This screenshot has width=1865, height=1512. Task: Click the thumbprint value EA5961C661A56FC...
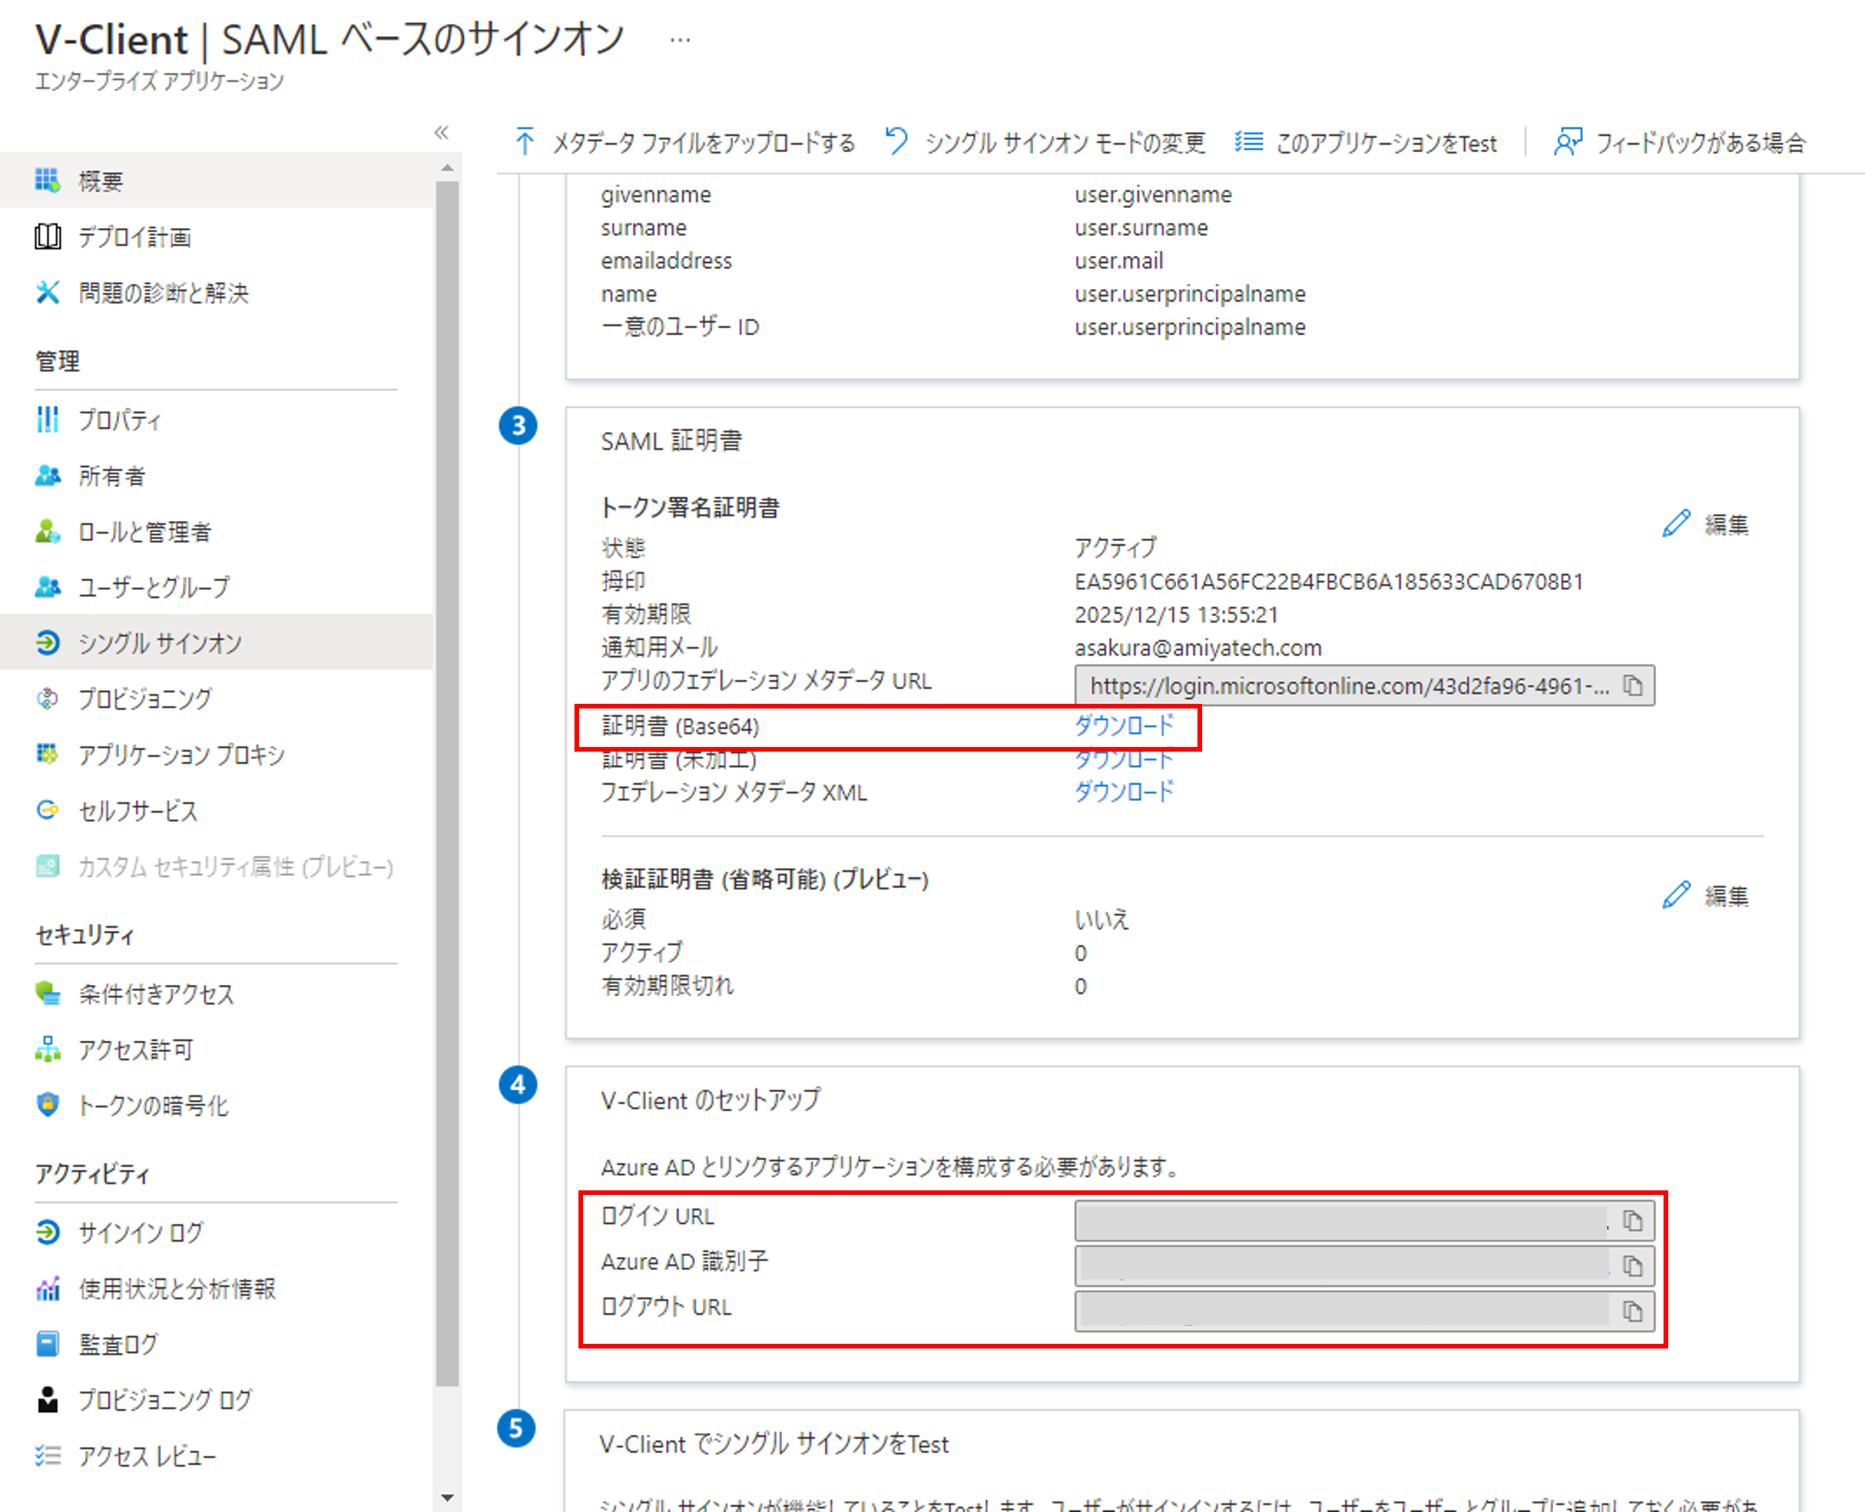[1328, 581]
